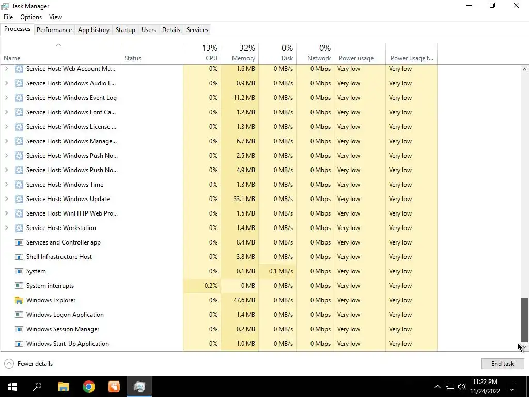Click the gear icon beside Service Host: Windows Time

click(x=19, y=185)
